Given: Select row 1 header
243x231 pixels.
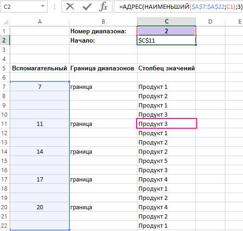Looking at the screenshot, I should pyautogui.click(x=5, y=31).
